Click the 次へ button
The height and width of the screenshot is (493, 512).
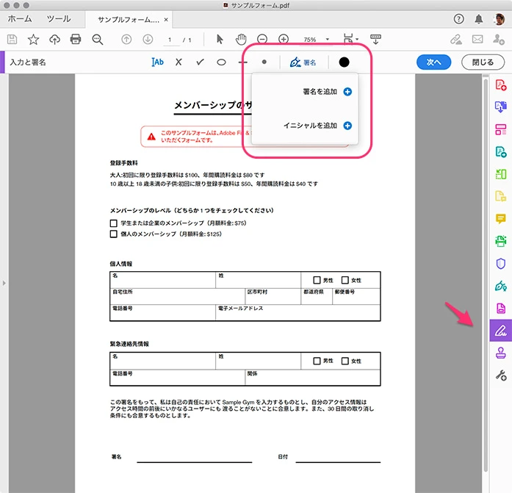pyautogui.click(x=433, y=62)
